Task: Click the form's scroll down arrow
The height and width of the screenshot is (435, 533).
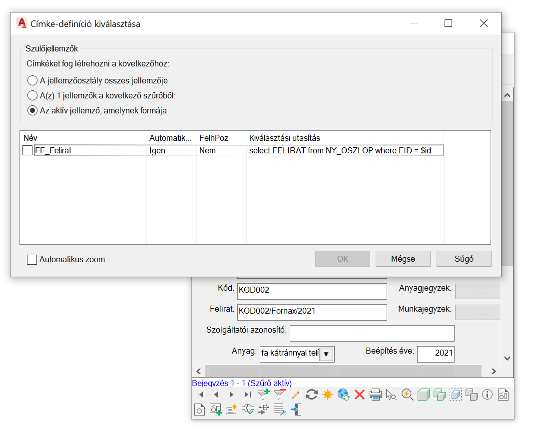Action: tap(507, 358)
